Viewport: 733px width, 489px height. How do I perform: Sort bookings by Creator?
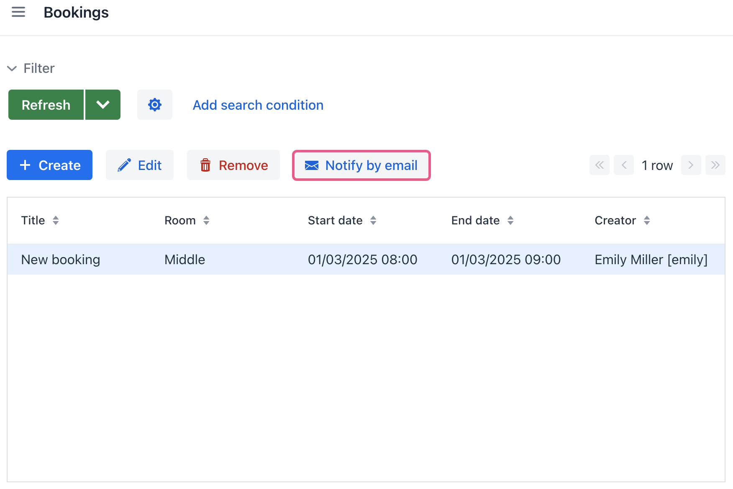click(x=647, y=220)
